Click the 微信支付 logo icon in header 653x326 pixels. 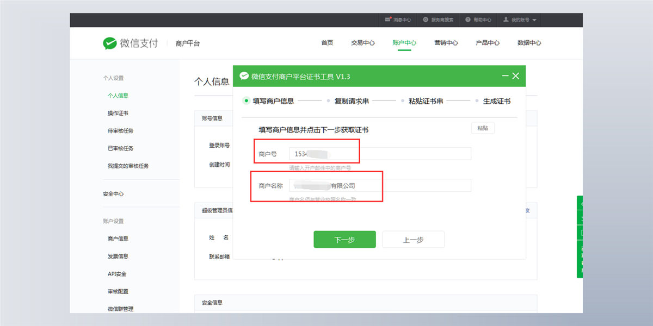[x=110, y=43]
